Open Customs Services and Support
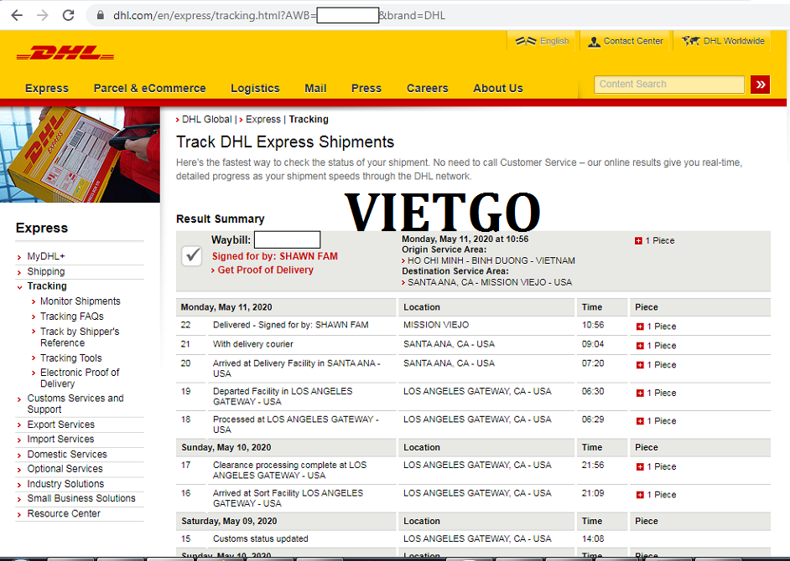790x561 pixels. [x=75, y=404]
